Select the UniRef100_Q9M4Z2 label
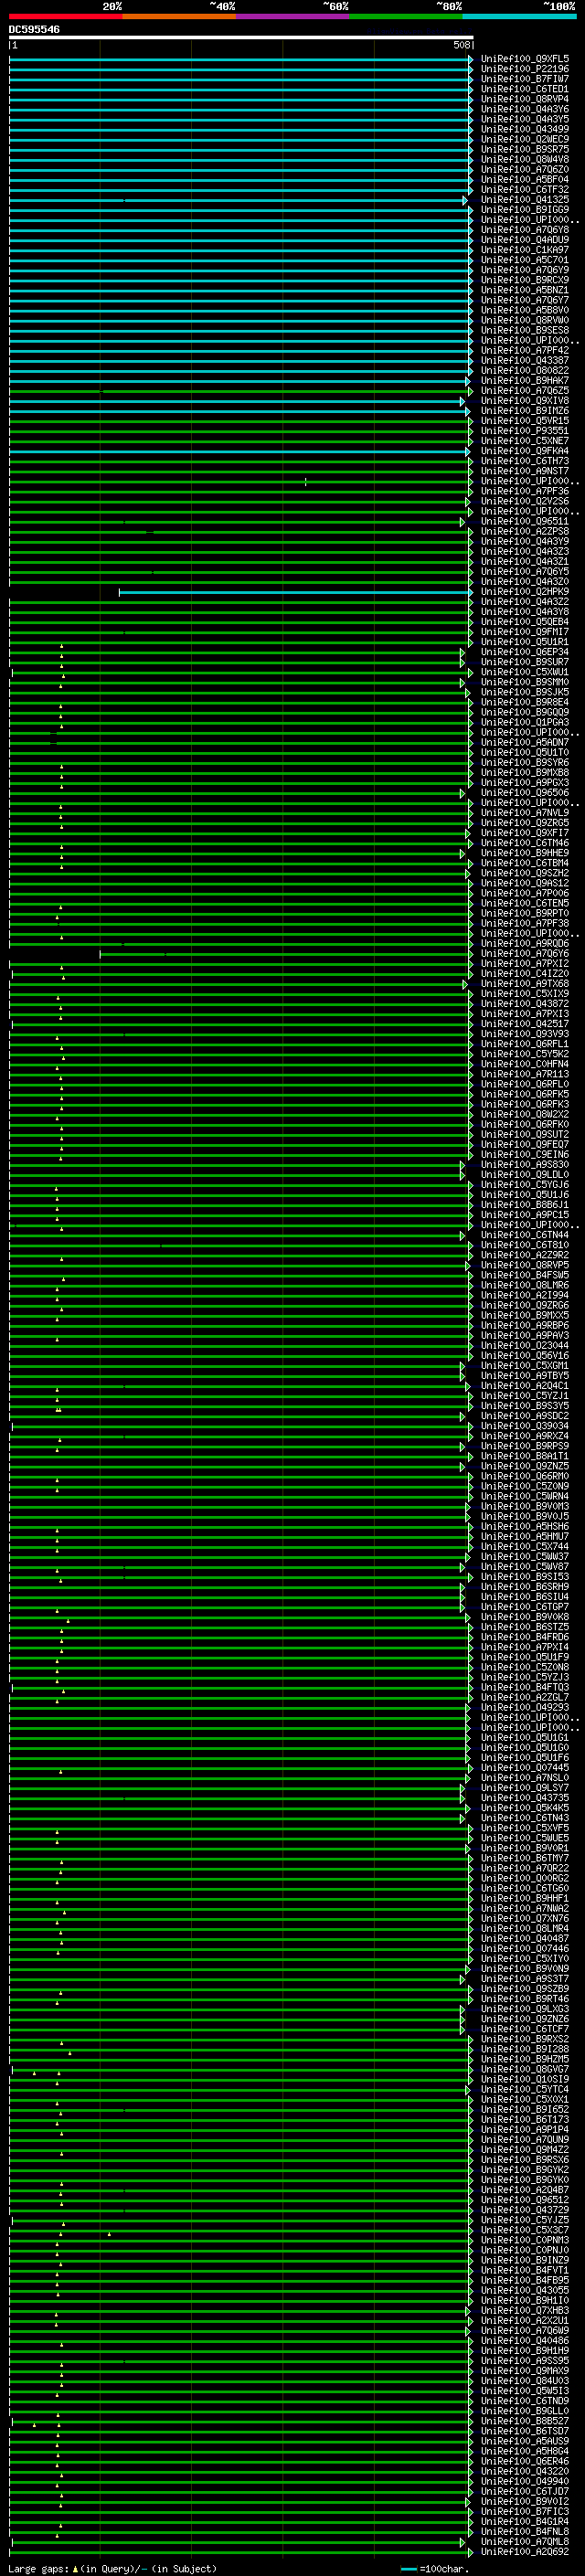 (525, 2149)
